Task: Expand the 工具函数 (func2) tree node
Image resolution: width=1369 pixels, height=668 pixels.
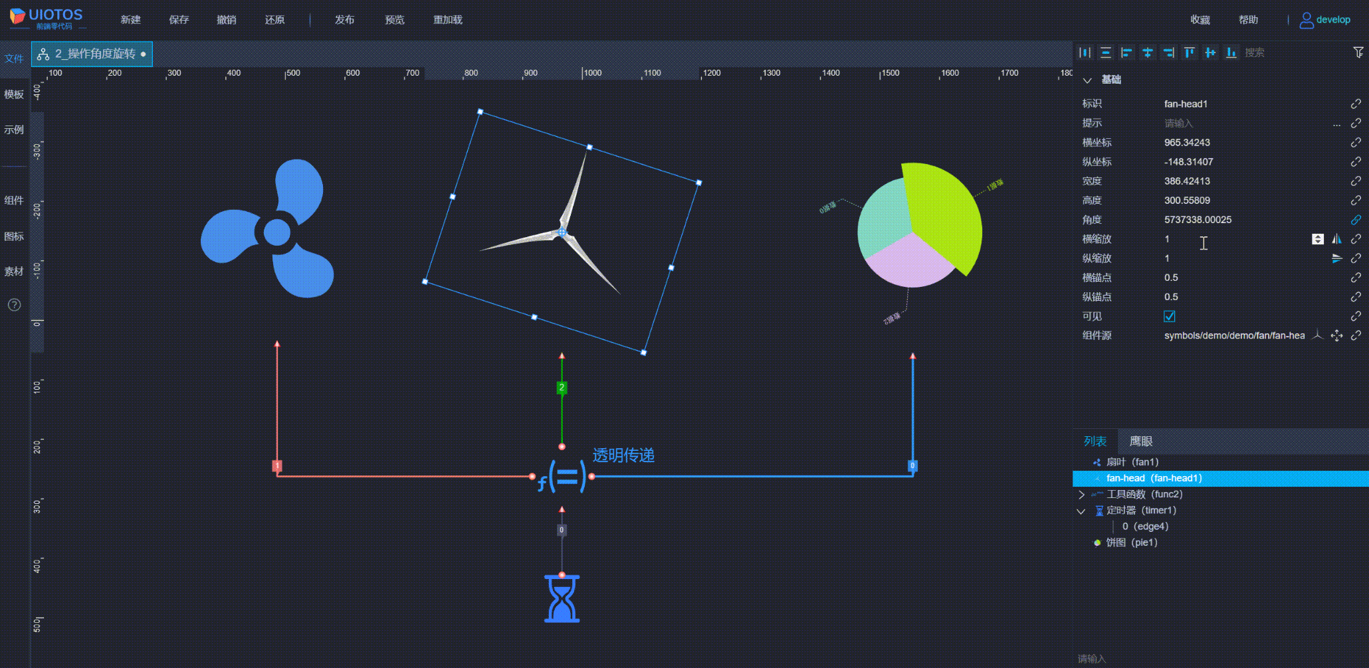Action: tap(1081, 495)
